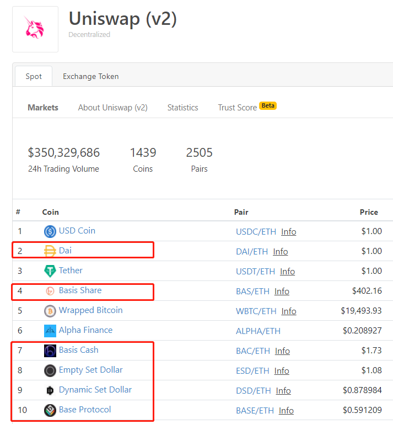
Task: Open the Empty Set Dollar coin link
Action: coord(91,370)
